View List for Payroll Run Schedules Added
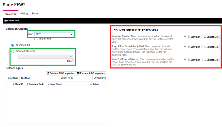 click(194, 47)
